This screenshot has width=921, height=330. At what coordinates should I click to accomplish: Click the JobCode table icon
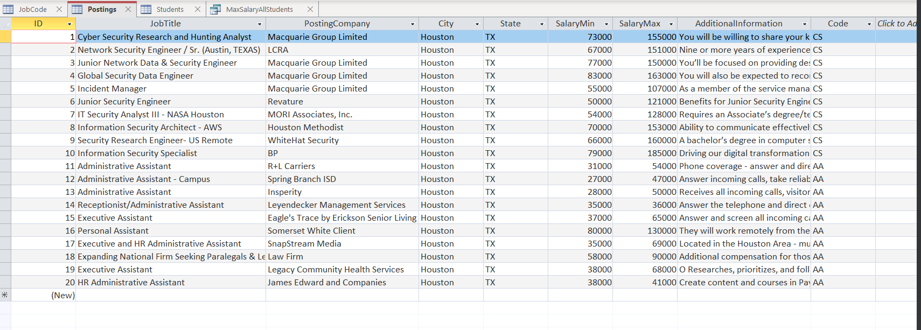coord(8,9)
